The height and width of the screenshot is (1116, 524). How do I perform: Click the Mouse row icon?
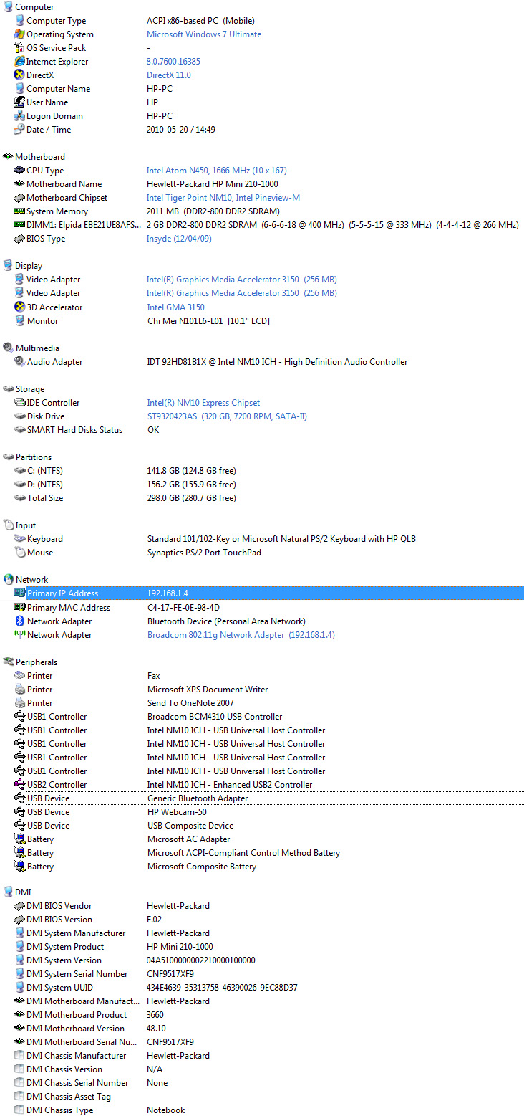(x=19, y=553)
